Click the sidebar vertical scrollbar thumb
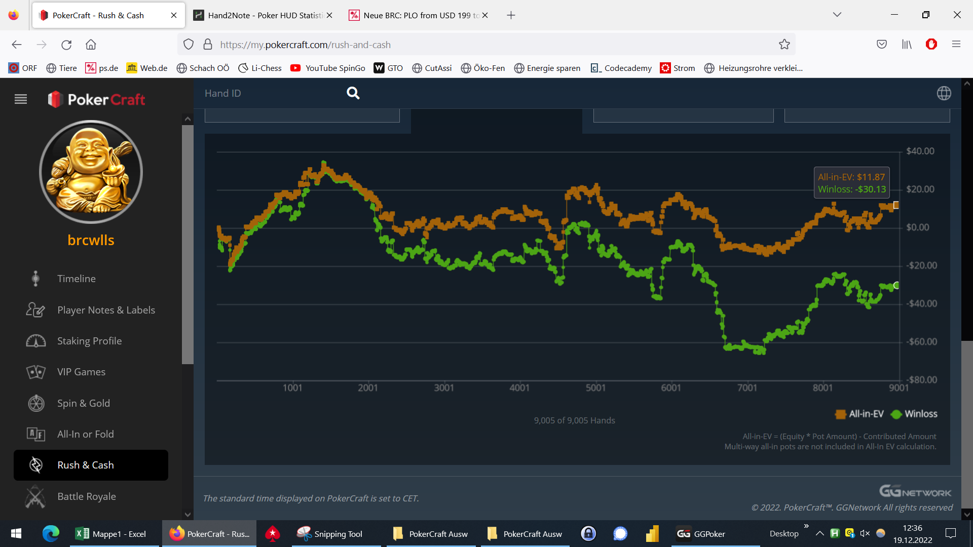The height and width of the screenshot is (547, 973). pyautogui.click(x=188, y=244)
